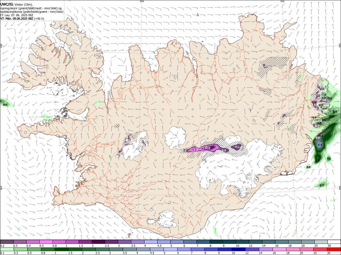Select the darkest purple 2–2.5 legend swatch

click(98, 242)
